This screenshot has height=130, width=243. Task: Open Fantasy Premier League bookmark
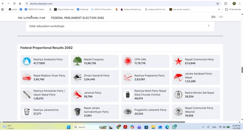[131, 9]
